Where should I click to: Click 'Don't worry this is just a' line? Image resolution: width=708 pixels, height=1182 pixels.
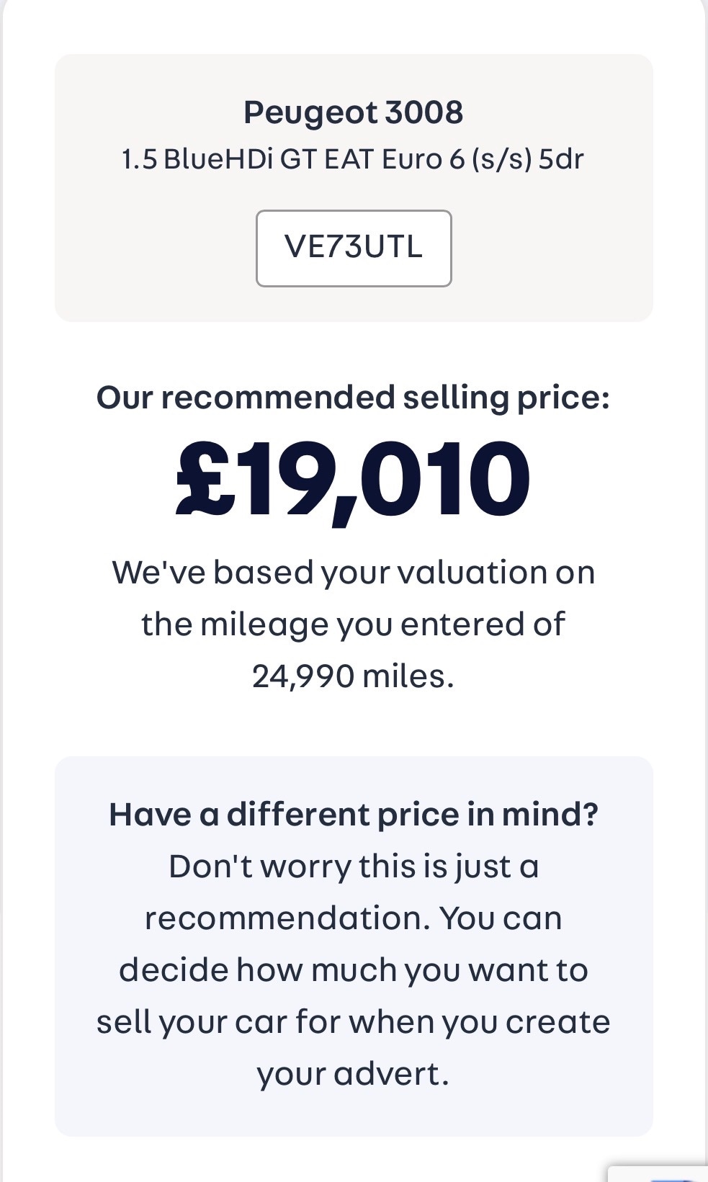[x=353, y=866]
